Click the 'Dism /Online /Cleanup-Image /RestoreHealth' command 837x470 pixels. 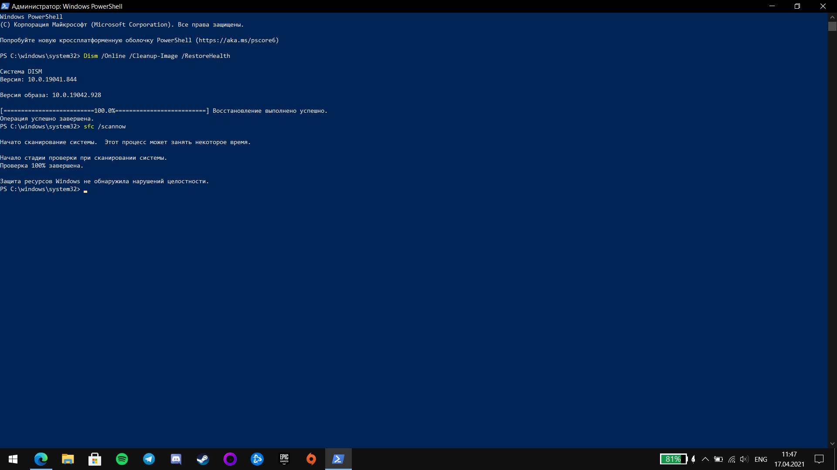point(157,56)
